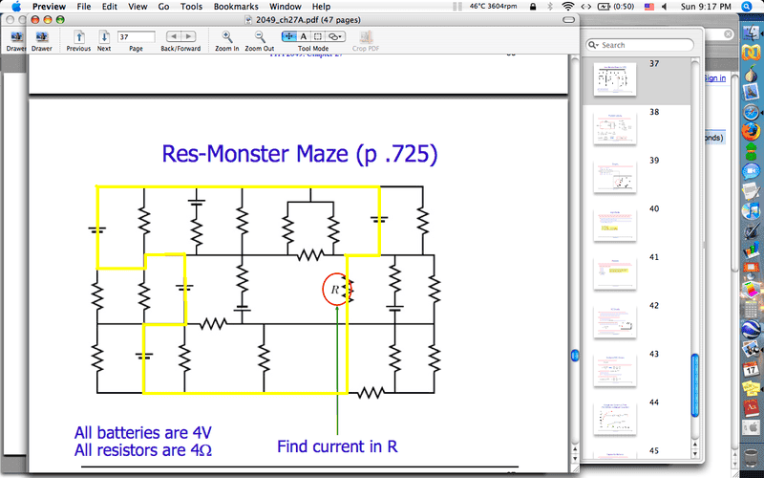Viewport: 764px width, 478px height.
Task: Open the Dictionary icon in Dock
Action: (x=751, y=408)
